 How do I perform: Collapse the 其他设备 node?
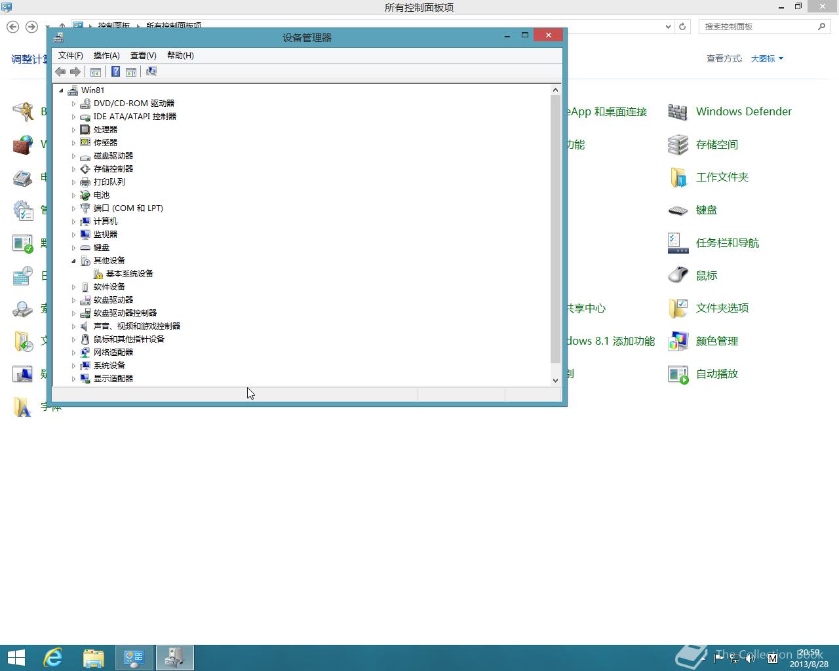pos(73,261)
